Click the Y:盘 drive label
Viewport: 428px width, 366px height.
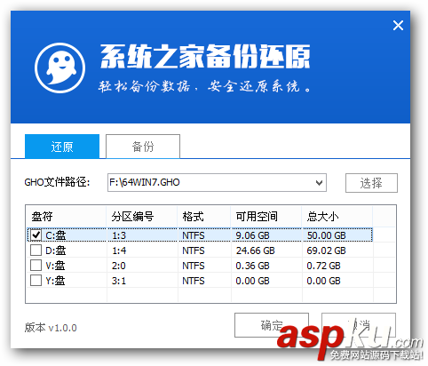pyautogui.click(x=55, y=281)
